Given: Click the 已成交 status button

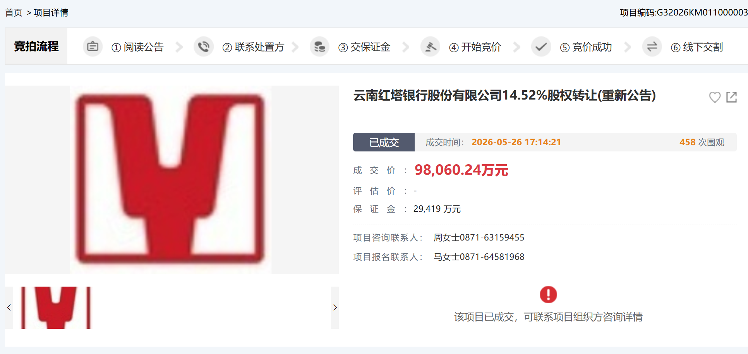Looking at the screenshot, I should click(x=384, y=142).
